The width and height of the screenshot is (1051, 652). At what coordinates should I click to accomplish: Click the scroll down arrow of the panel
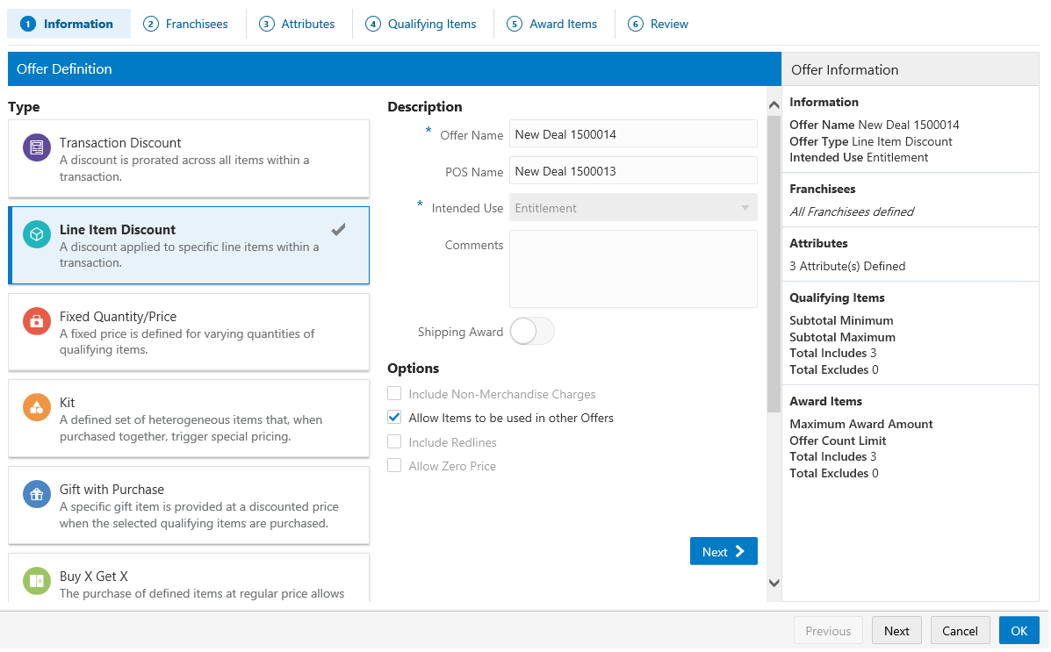pos(774,583)
